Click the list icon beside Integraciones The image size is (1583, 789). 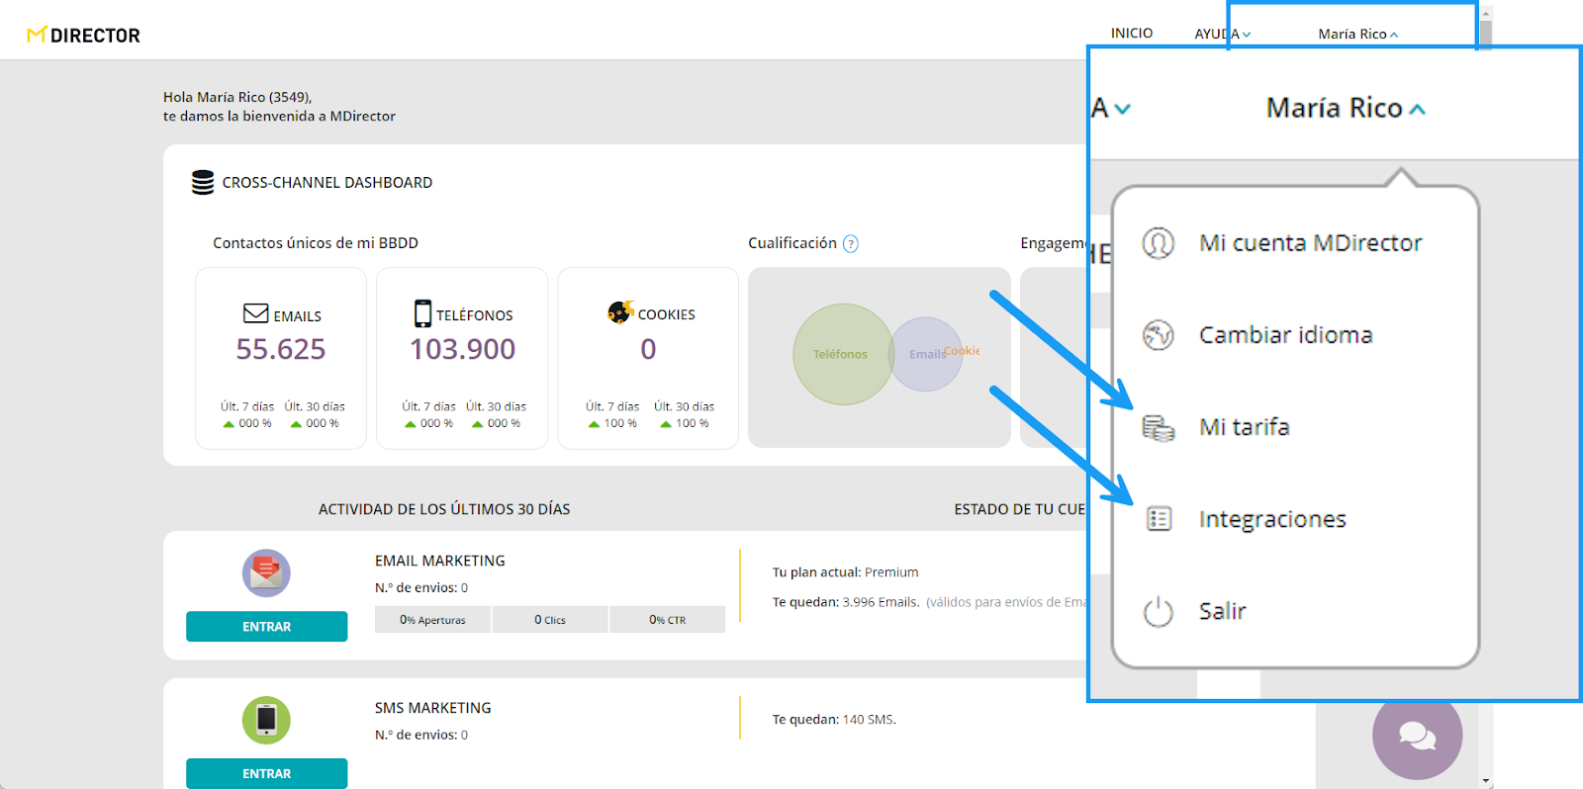tap(1158, 519)
